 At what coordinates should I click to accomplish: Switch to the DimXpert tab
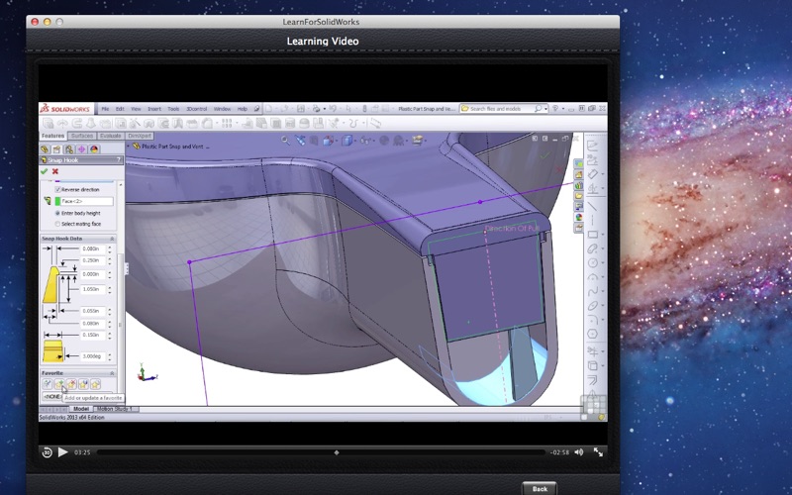(x=139, y=136)
